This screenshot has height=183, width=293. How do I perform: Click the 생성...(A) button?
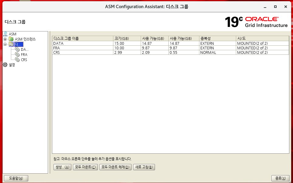(62, 167)
